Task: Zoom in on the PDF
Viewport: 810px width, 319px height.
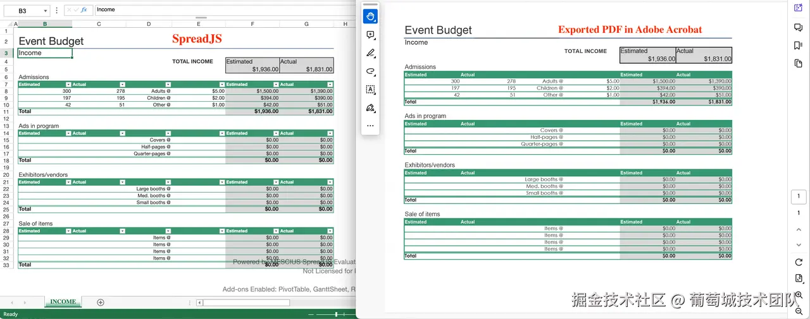Action: coord(799,296)
